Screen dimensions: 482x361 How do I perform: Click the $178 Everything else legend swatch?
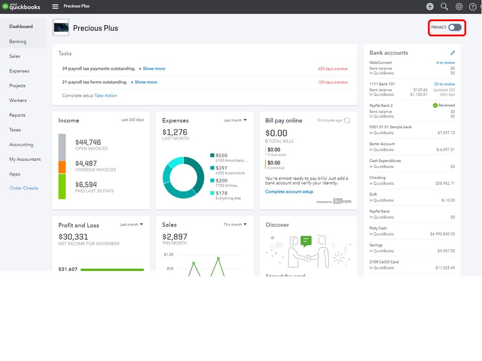pos(212,193)
